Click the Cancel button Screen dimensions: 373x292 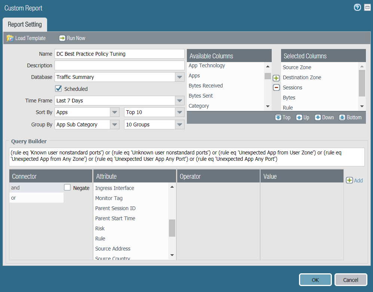coord(351,280)
